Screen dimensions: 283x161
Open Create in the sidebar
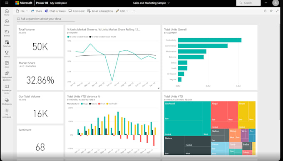pyautogui.click(x=7, y=23)
